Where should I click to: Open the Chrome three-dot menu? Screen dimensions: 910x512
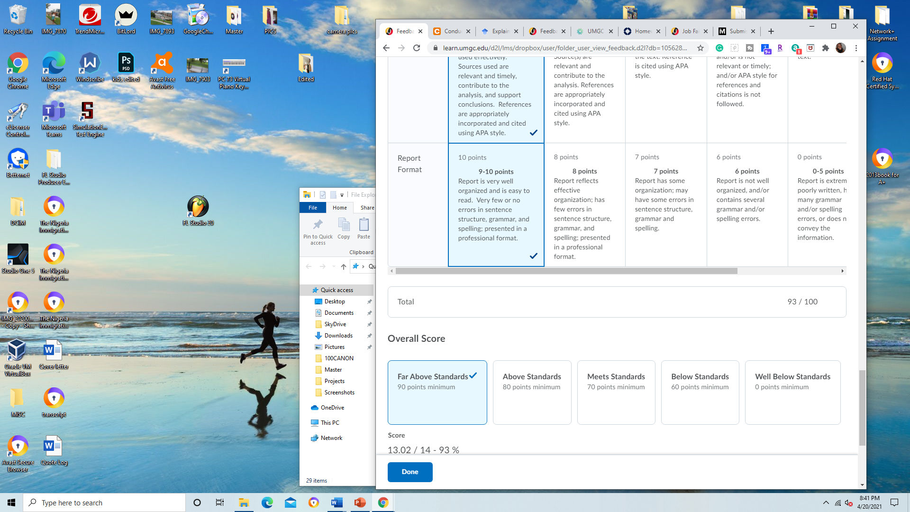(856, 48)
